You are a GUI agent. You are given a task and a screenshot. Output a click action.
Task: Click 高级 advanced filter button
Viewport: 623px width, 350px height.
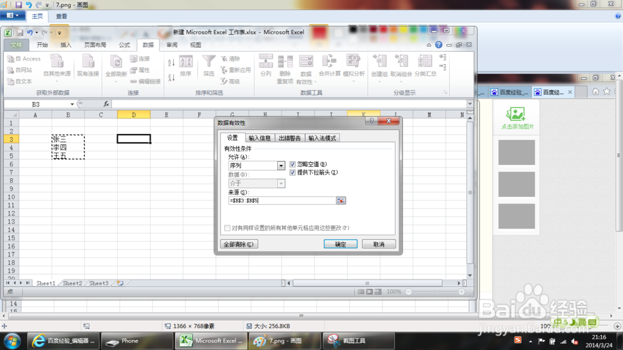(x=231, y=82)
